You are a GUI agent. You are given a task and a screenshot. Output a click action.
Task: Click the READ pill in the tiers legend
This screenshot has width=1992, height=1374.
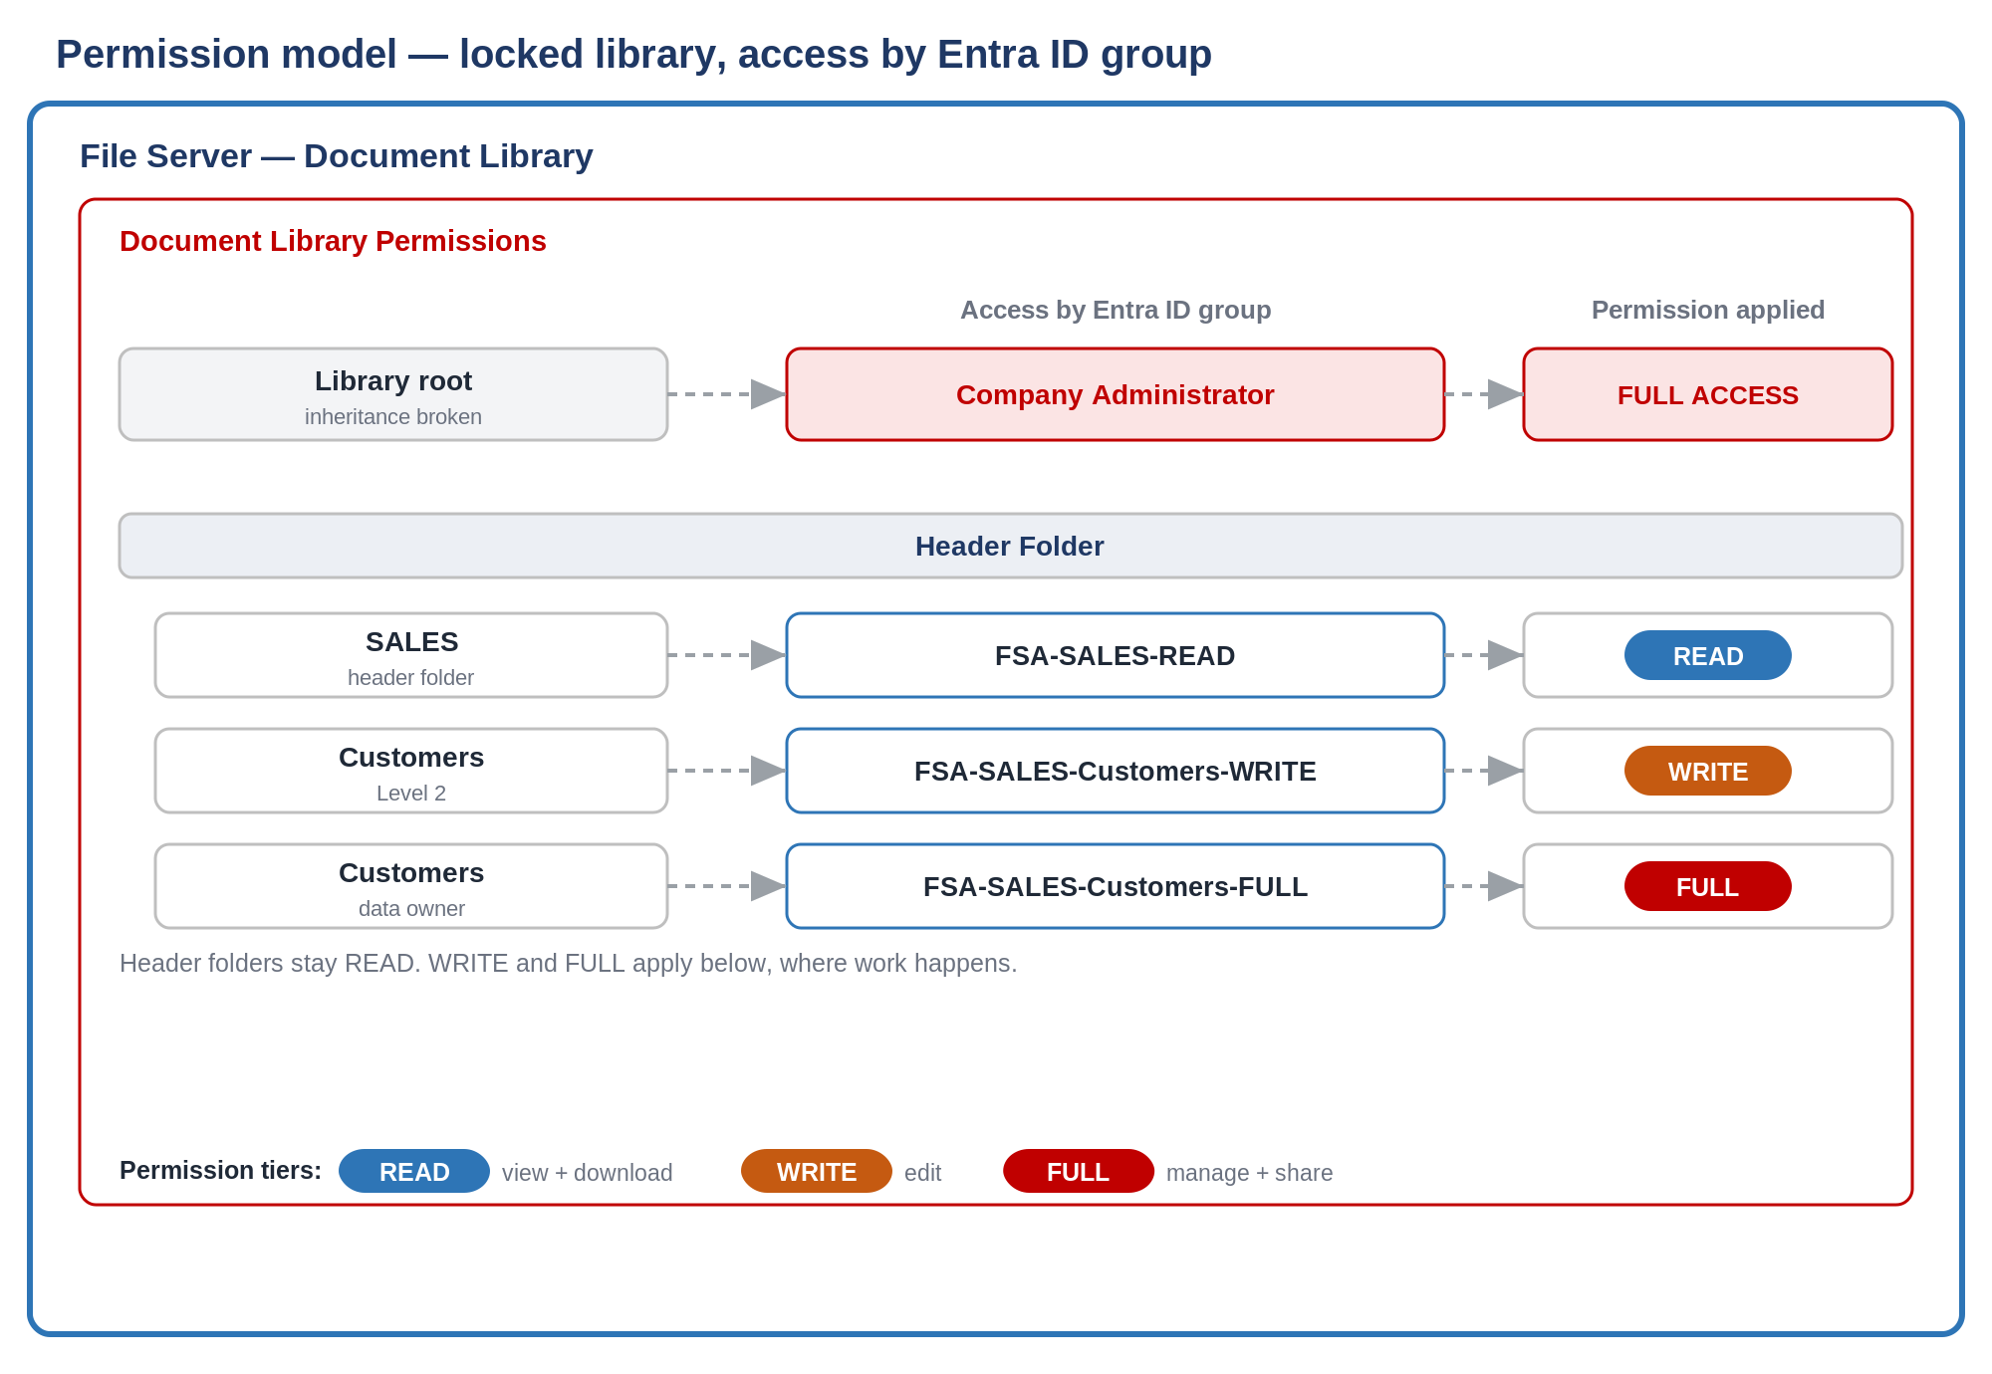pos(414,1171)
